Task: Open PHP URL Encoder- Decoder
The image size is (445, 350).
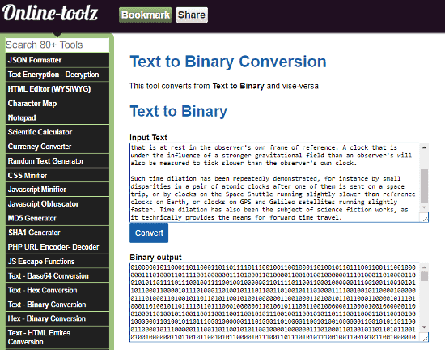Action: click(x=57, y=247)
